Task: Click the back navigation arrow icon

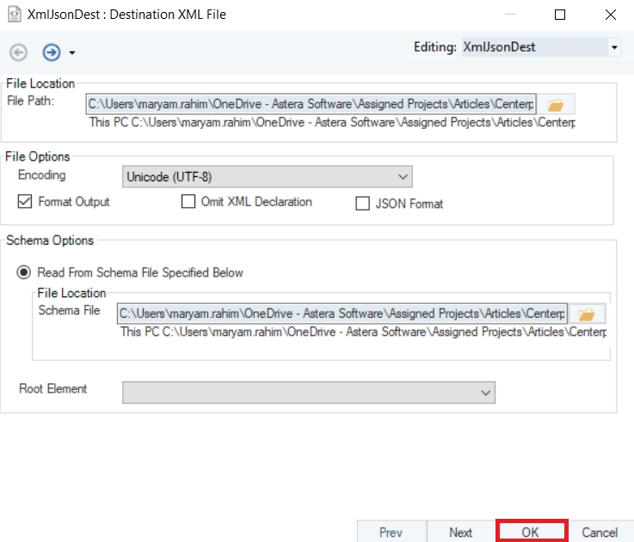Action: pyautogui.click(x=19, y=52)
